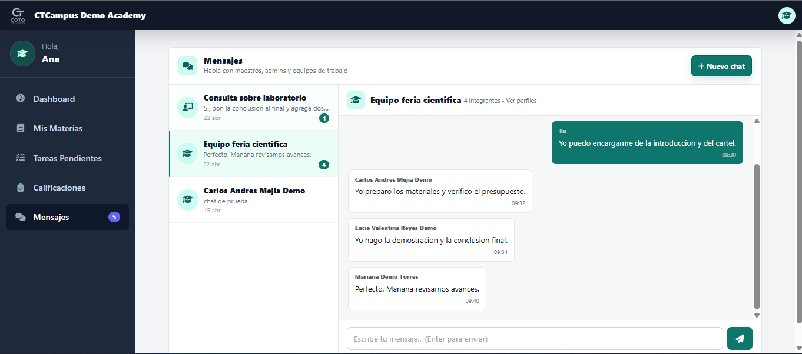Click sender name Mariana Demo Torres
Image resolution: width=802 pixels, height=354 pixels.
pyautogui.click(x=386, y=276)
